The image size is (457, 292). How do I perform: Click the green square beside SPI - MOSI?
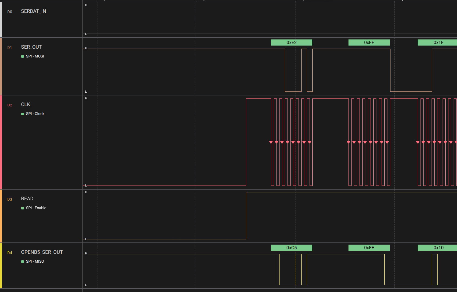coord(22,56)
